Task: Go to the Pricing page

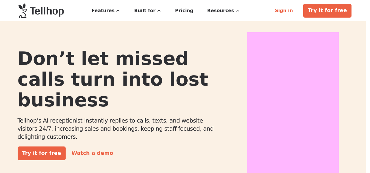Action: tap(184, 11)
